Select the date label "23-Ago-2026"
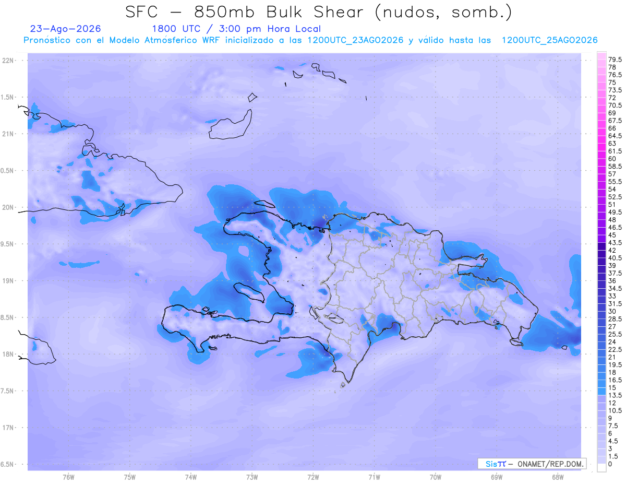 point(66,29)
